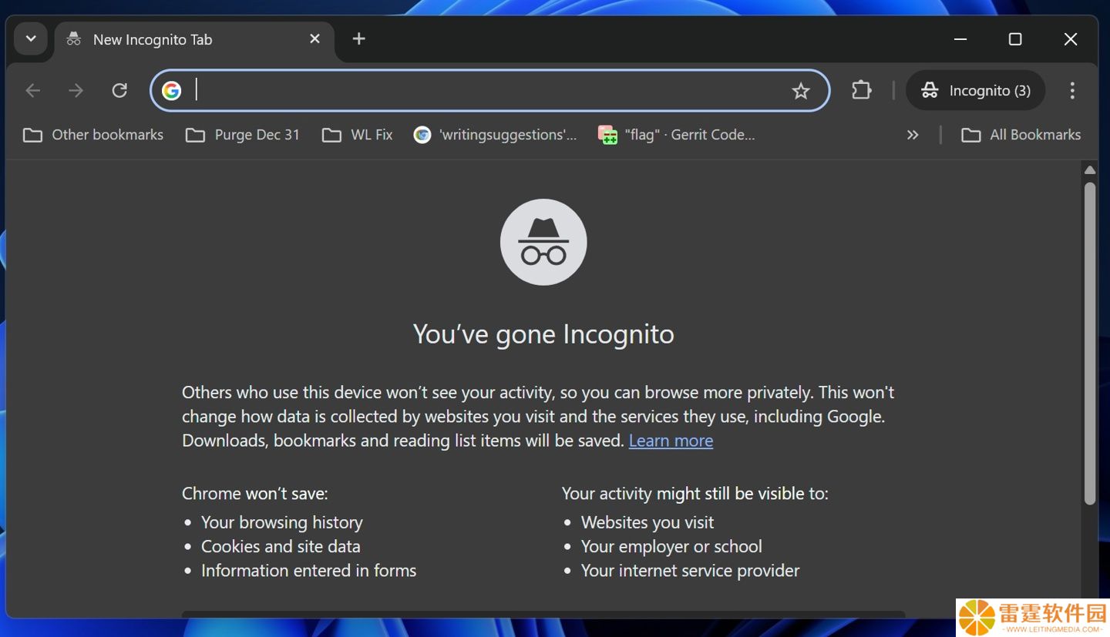This screenshot has height=637, width=1110.
Task: Click the "You've gone Incognito" heading
Action: pos(543,334)
